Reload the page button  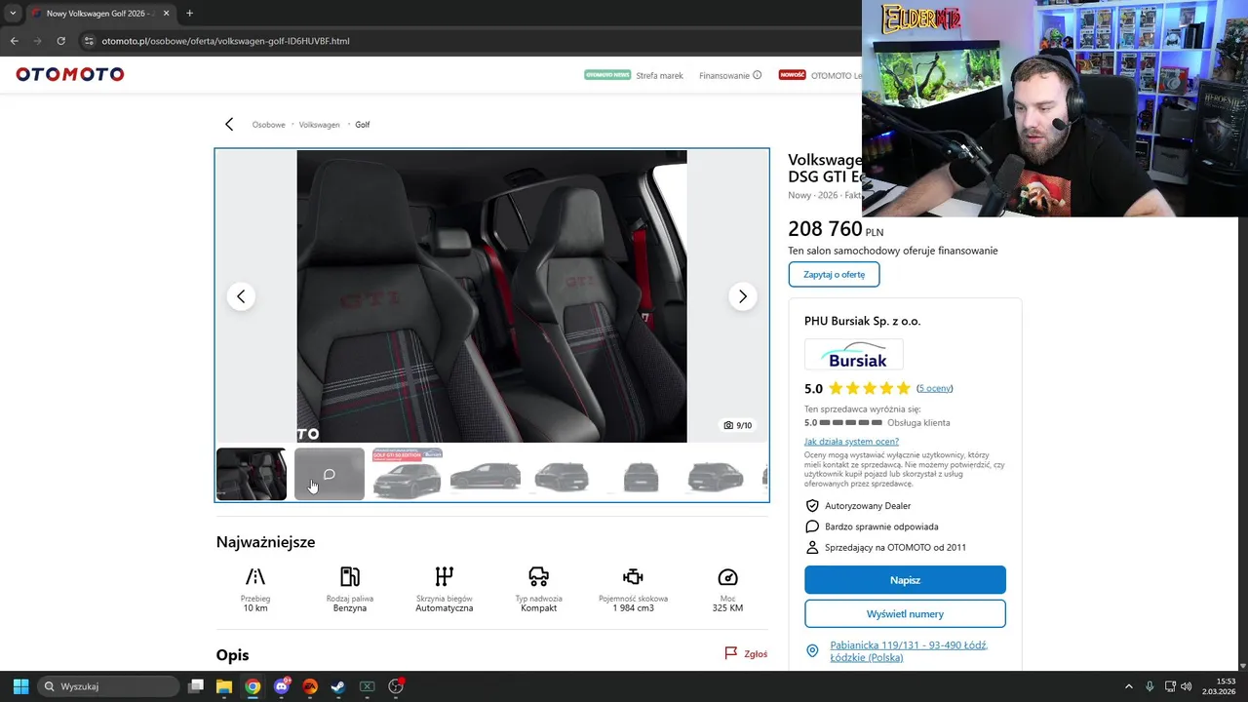60,41
